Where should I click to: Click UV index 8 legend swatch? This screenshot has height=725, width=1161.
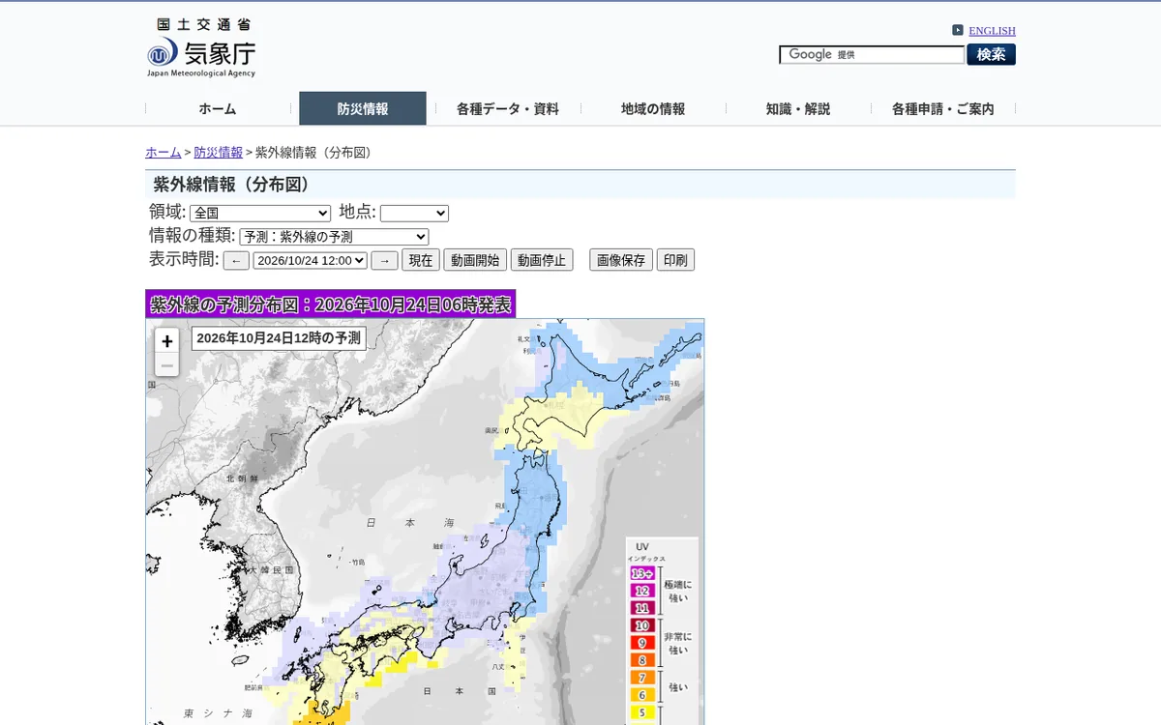pos(642,660)
